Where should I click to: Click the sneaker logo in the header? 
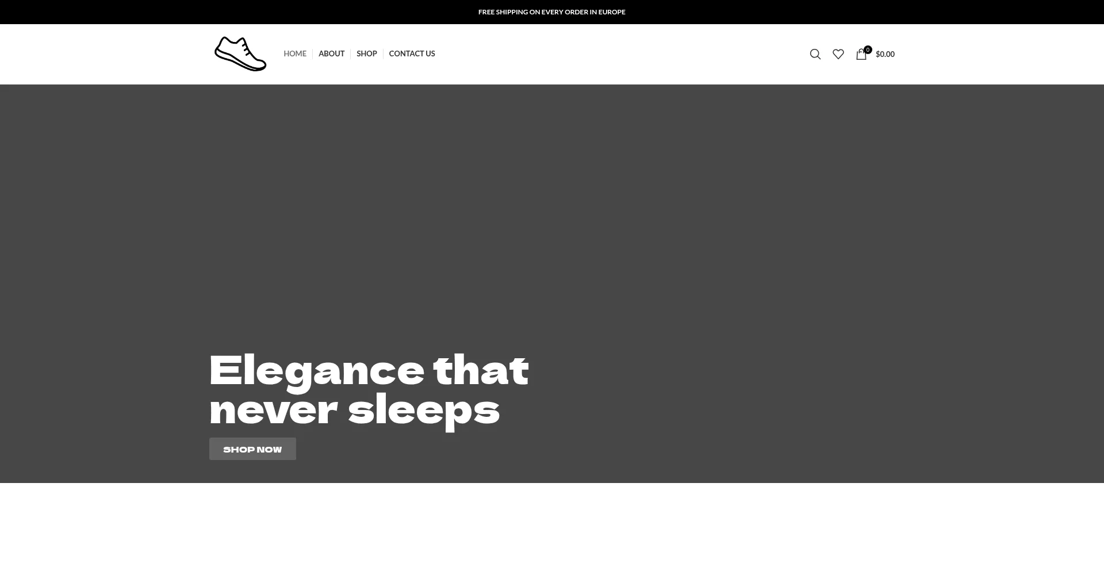tap(240, 54)
